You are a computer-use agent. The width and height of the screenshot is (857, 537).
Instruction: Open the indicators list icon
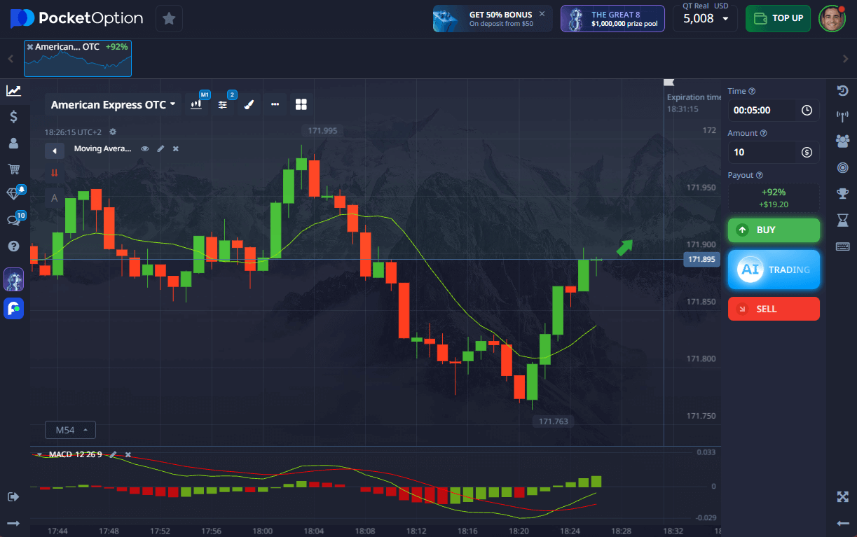pyautogui.click(x=223, y=104)
